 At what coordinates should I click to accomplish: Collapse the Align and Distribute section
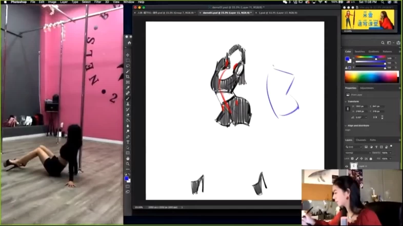(x=346, y=125)
